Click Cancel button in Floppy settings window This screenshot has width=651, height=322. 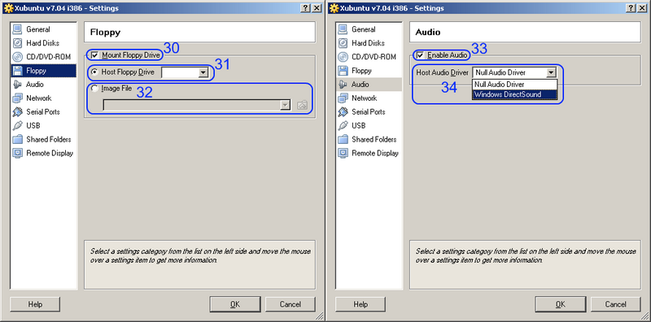(x=291, y=304)
